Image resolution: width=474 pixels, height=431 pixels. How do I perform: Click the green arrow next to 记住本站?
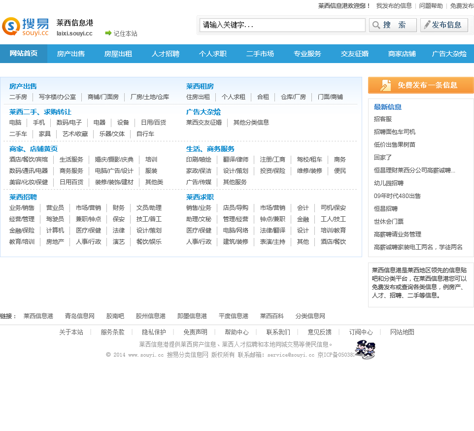[x=108, y=33]
